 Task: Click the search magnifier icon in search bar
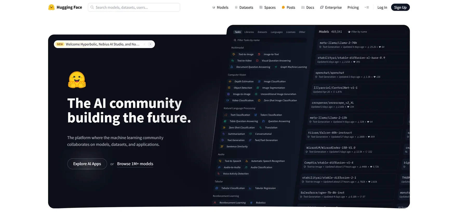[x=92, y=7]
